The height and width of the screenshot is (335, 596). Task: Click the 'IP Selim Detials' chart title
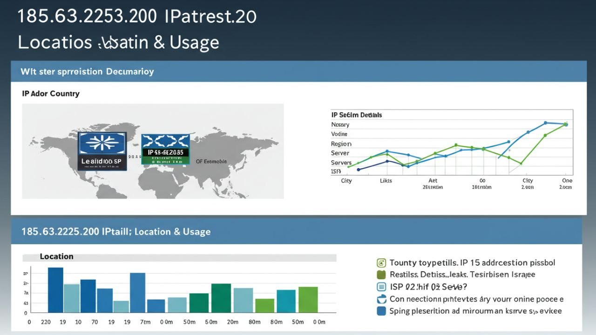(357, 114)
